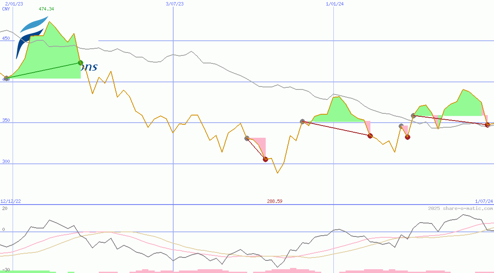The height and width of the screenshot is (273, 494).
Task: Click the pink loss area before the 288.59 low
Action: pos(260,143)
